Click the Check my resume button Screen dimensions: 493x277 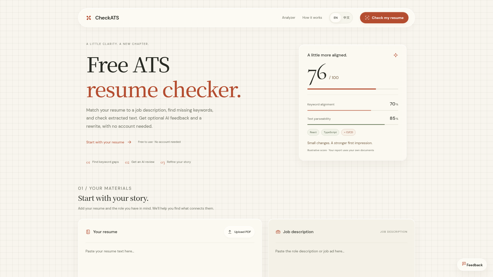coord(384,18)
